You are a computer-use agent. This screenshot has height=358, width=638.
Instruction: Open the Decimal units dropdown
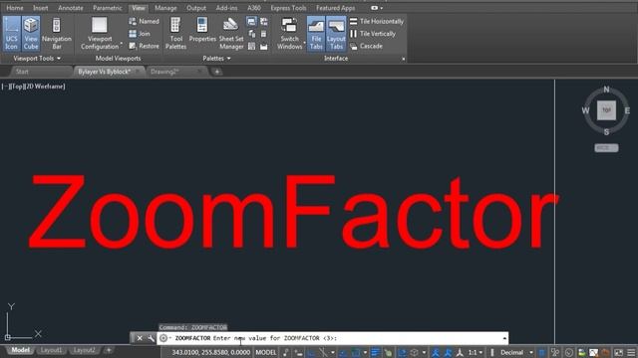pos(515,352)
